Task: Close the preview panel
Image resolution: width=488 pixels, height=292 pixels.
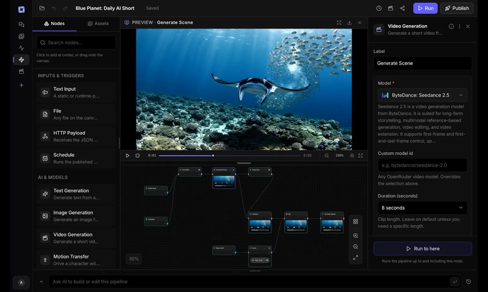Action: click(360, 23)
